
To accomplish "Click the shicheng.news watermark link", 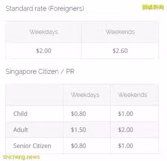I will pos(21,157).
